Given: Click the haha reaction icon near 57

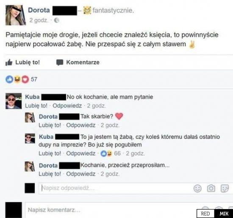Looking at the screenshot, I should (17, 79).
